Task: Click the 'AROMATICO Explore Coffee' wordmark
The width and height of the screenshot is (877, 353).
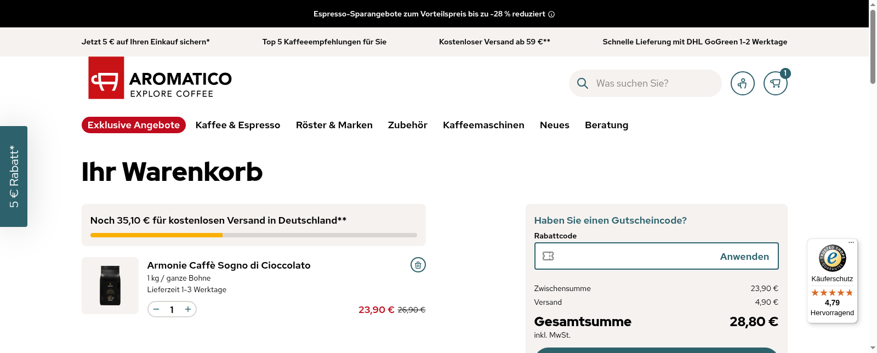Action: tap(181, 85)
